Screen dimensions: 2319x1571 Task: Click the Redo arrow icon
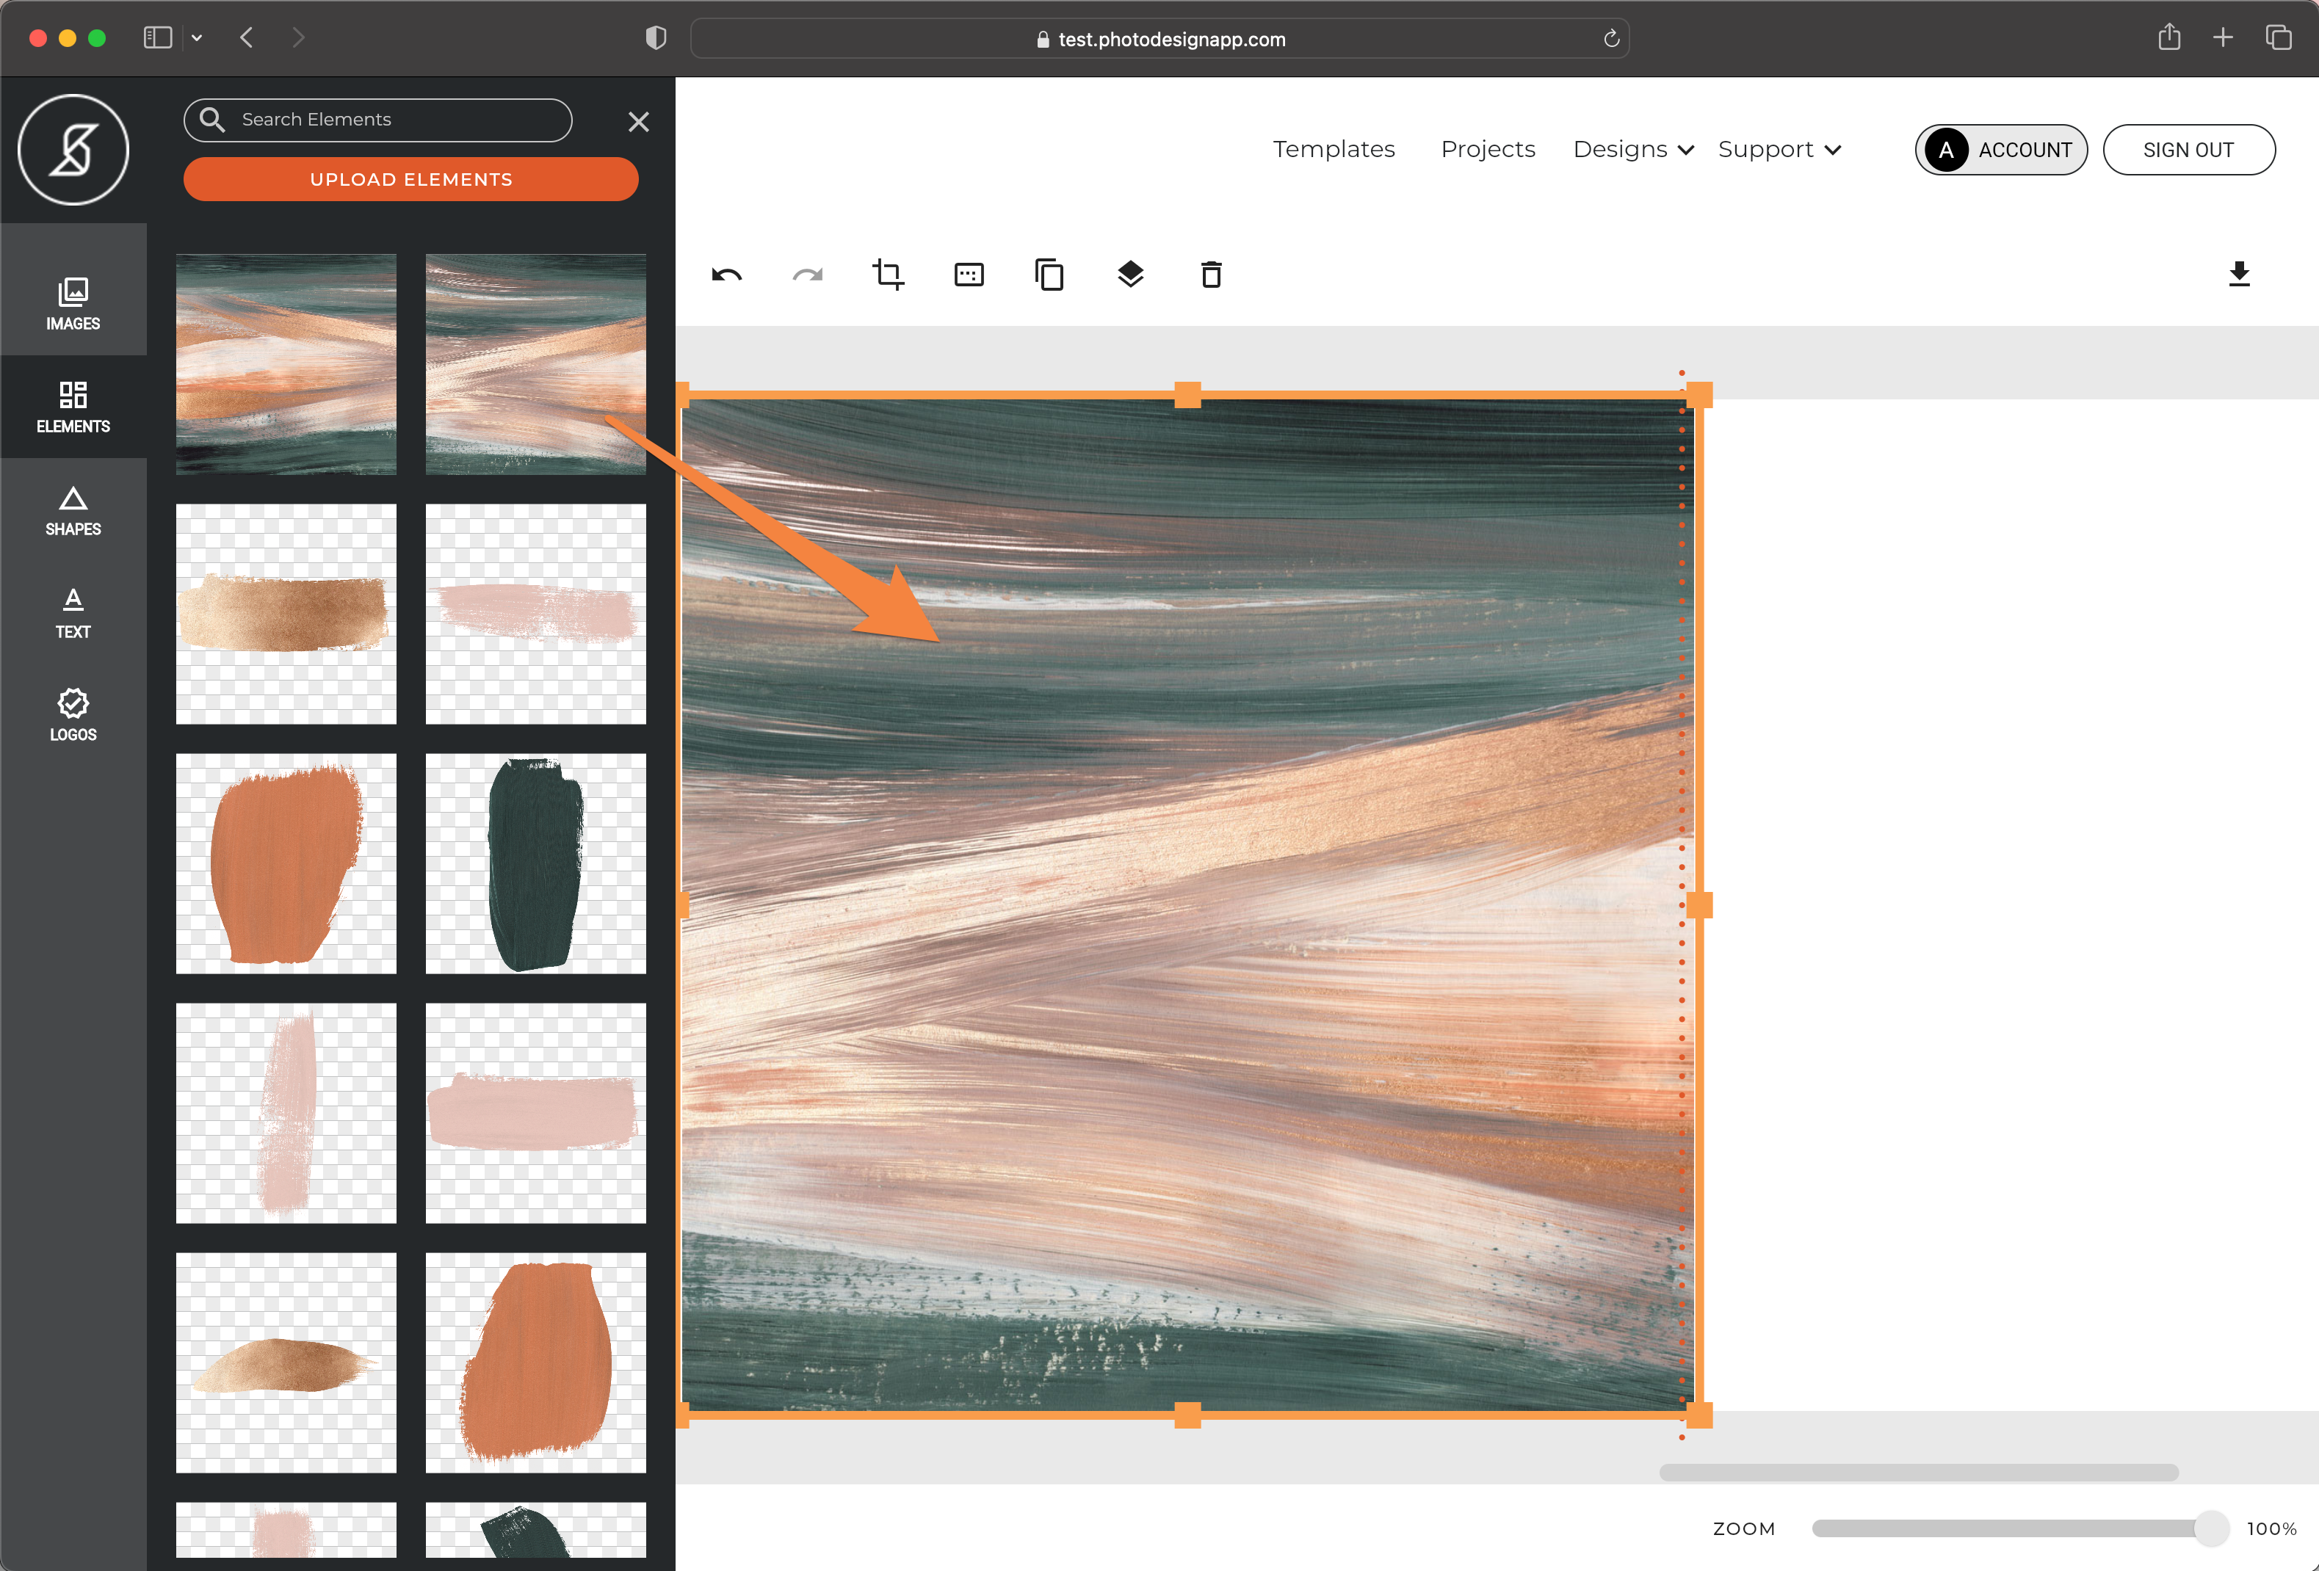point(807,275)
